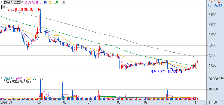Screen dimensions: 224x105
Task: Select the volume 120-period average label
Action: (x=41, y=78)
